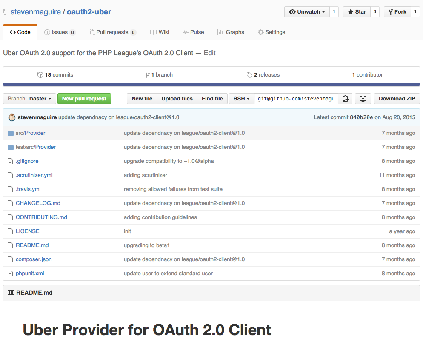The image size is (423, 342).
Task: Click the New file button
Action: pos(142,99)
